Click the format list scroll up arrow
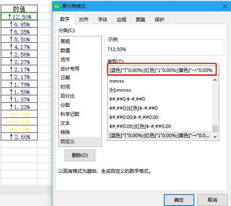This screenshot has height=206, width=231. pos(215,80)
